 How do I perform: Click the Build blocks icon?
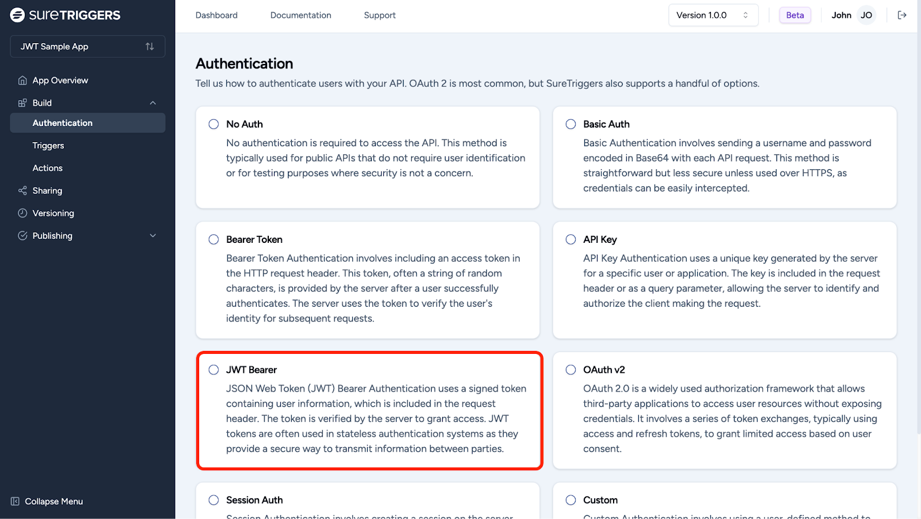pos(22,103)
